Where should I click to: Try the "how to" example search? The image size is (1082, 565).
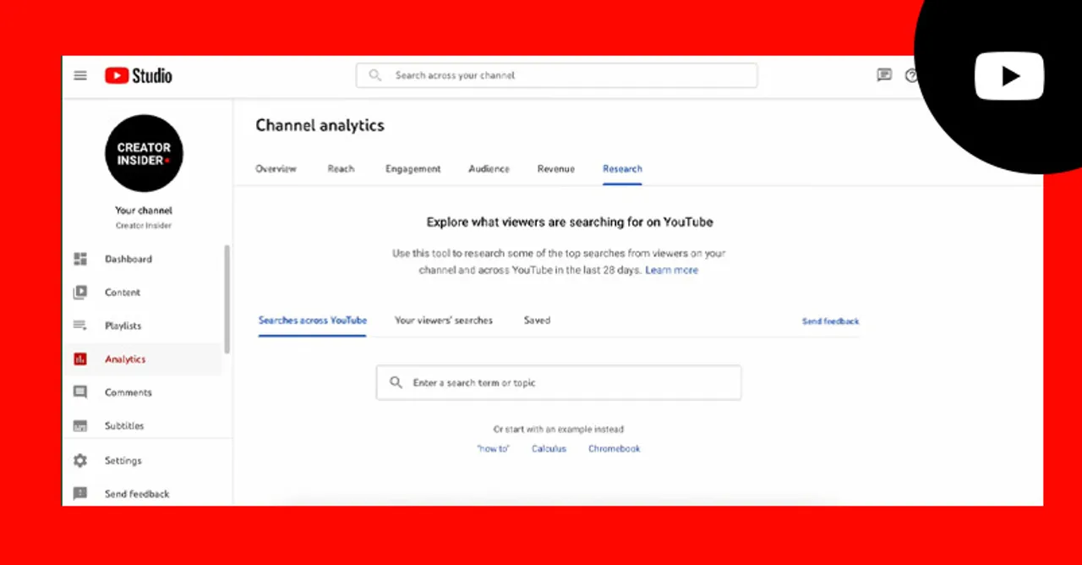point(494,449)
